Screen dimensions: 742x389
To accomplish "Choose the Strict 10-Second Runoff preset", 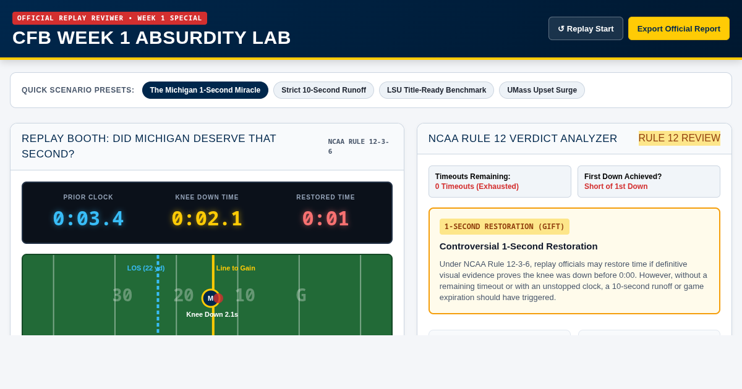I will 323,90.
